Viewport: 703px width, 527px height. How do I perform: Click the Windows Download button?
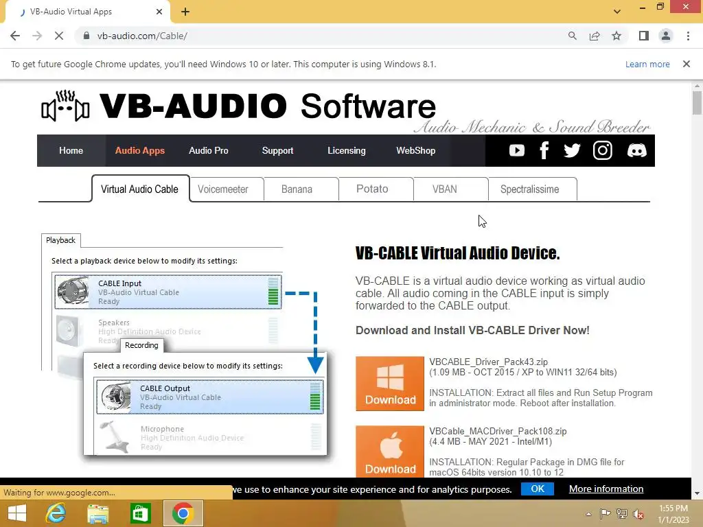click(x=390, y=384)
